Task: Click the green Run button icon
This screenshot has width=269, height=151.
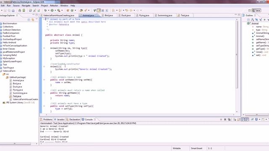Action: coord(52,10)
